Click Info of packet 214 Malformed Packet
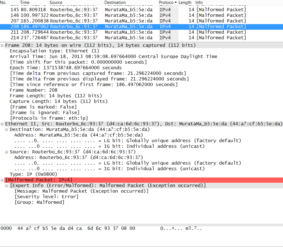Image resolution: width=283 pixels, height=247 pixels. (x=221, y=38)
